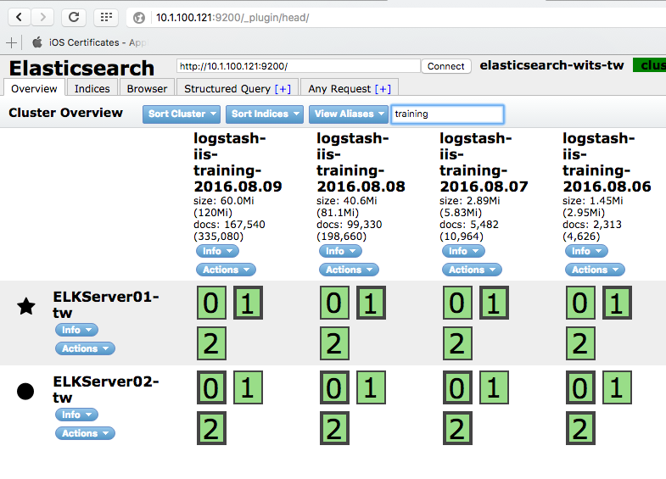Select shard 2 of 2016.08.07 on ELKServer01-tw
The height and width of the screenshot is (479, 666).
pos(457,343)
